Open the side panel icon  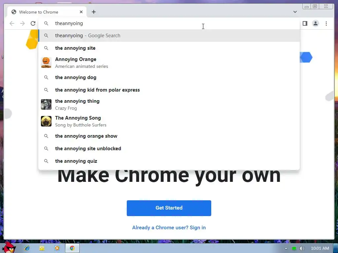point(305,23)
